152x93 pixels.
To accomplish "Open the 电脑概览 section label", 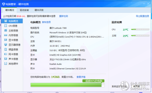I will 13,21.
